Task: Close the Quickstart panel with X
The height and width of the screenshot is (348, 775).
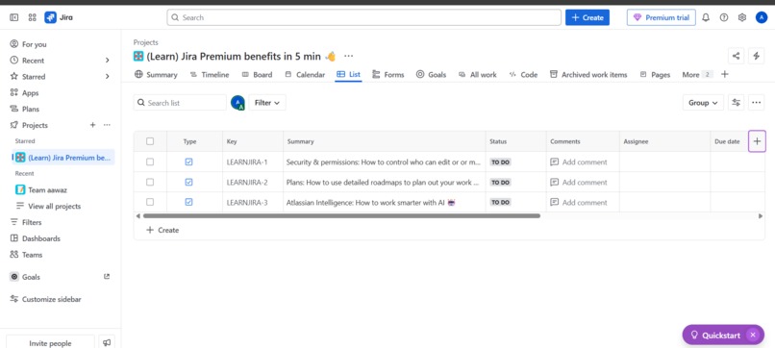Action: (753, 335)
